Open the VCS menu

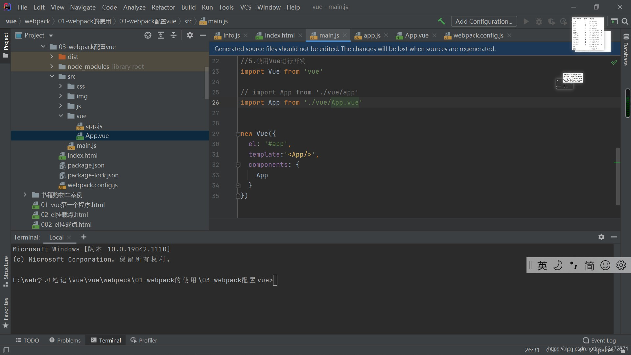point(245,7)
